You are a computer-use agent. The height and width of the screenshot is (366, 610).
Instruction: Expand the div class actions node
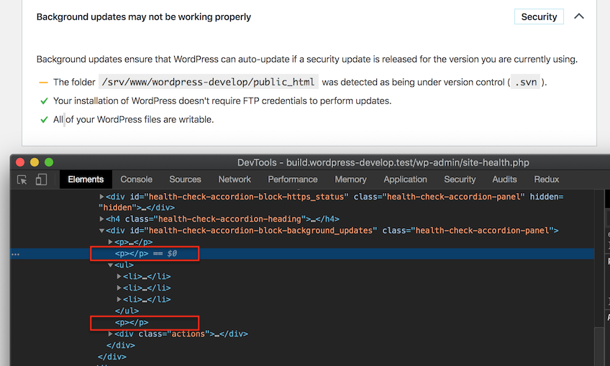coord(110,334)
